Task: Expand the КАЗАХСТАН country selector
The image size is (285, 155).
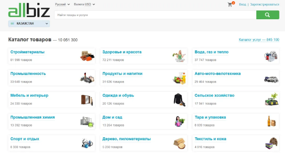Action: click(29, 23)
